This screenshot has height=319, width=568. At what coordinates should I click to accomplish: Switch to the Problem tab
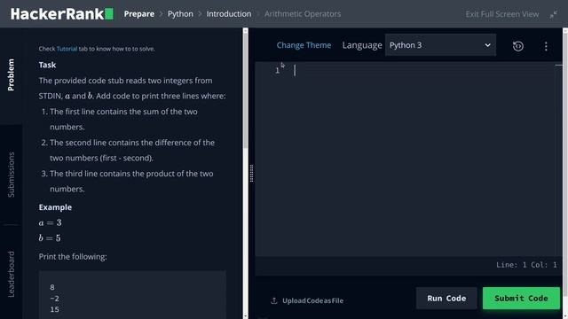11,74
